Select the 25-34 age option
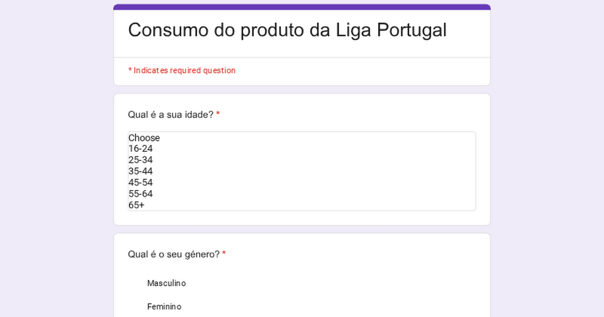The height and width of the screenshot is (317, 604). pyautogui.click(x=140, y=160)
